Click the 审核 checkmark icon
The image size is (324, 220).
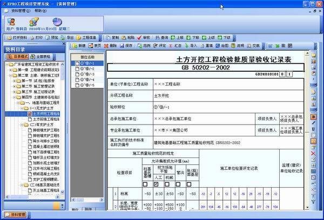click(139, 38)
